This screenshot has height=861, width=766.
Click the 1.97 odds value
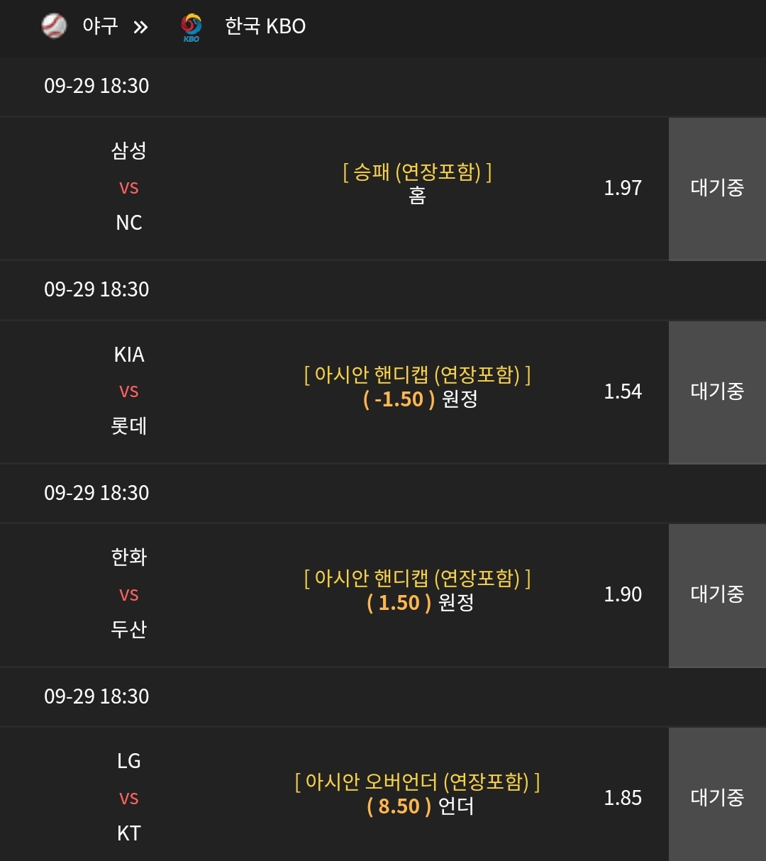pyautogui.click(x=623, y=188)
